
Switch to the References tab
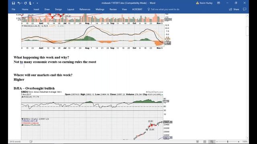pyautogui.click(x=85, y=9)
